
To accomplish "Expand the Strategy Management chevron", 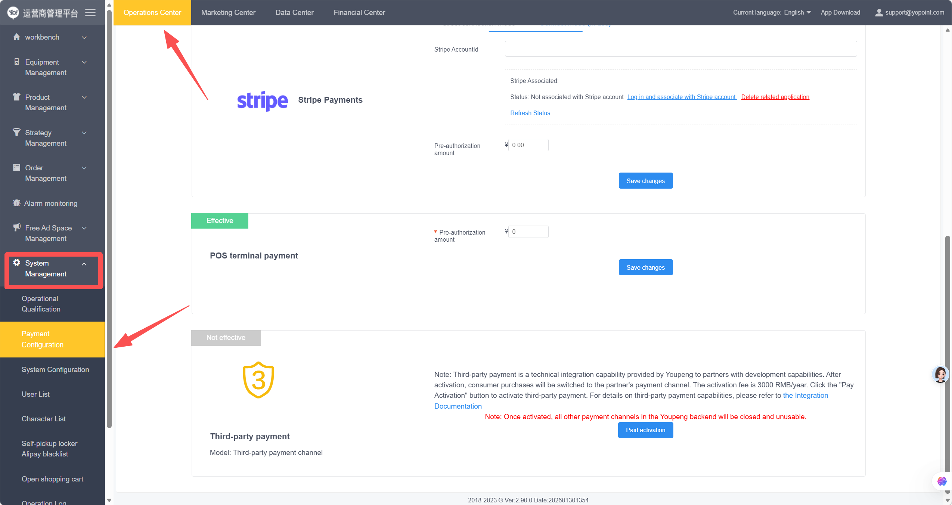I will pyautogui.click(x=84, y=133).
